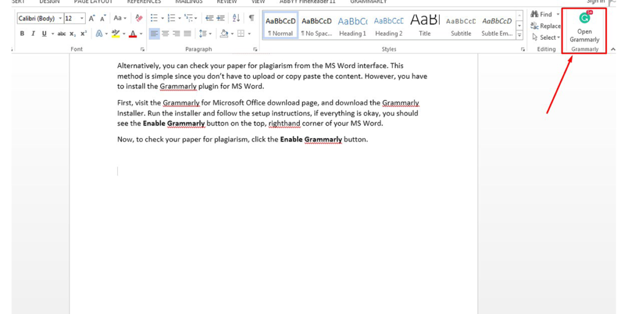Apply borders to the paragraph
Screen dimensions: 628x314
click(x=240, y=34)
